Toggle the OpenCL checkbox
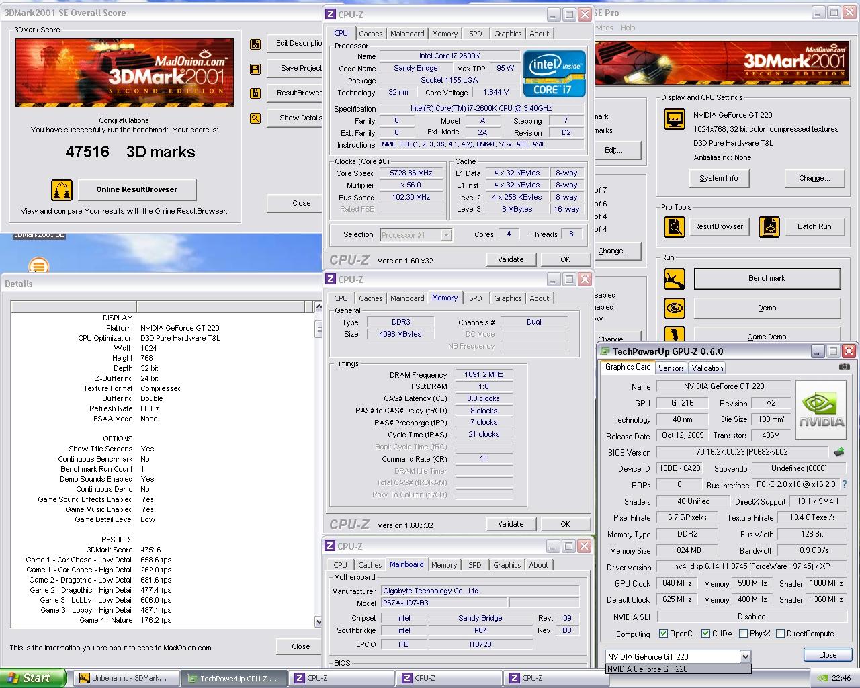Image resolution: width=860 pixels, height=688 pixels. tap(663, 634)
